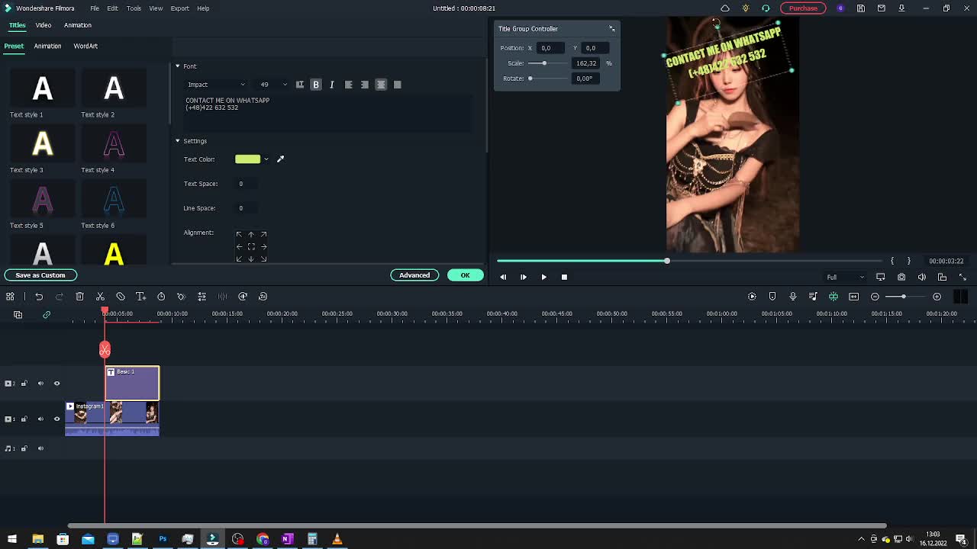Viewport: 977px width, 549px height.
Task: Open the Record Voiceover microphone icon
Action: (x=794, y=296)
